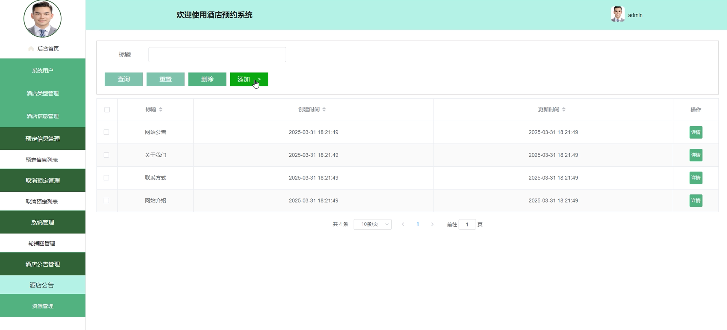Check the box for 网站公告 row
Image resolution: width=727 pixels, height=330 pixels.
106,132
